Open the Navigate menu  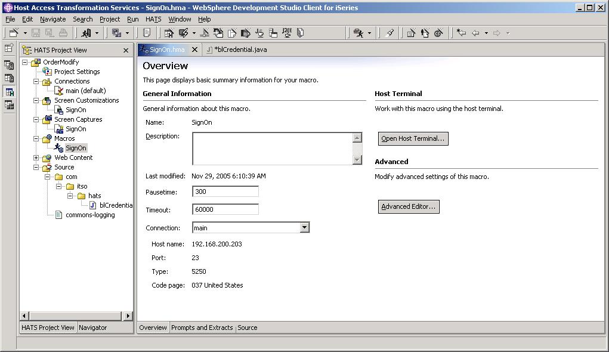pos(53,19)
